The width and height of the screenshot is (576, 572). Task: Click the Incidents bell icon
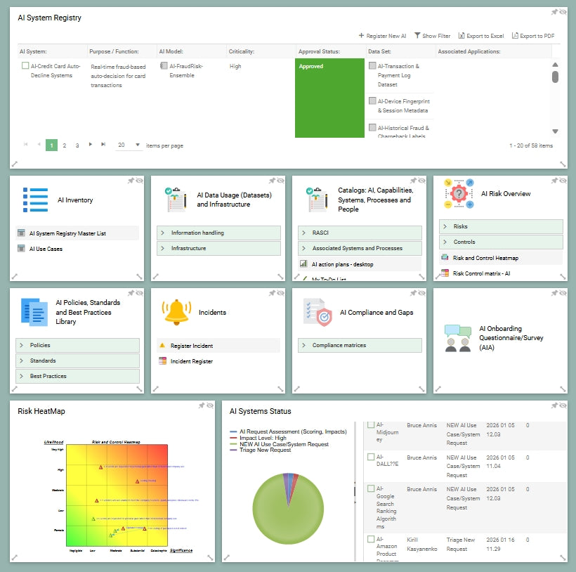click(176, 312)
